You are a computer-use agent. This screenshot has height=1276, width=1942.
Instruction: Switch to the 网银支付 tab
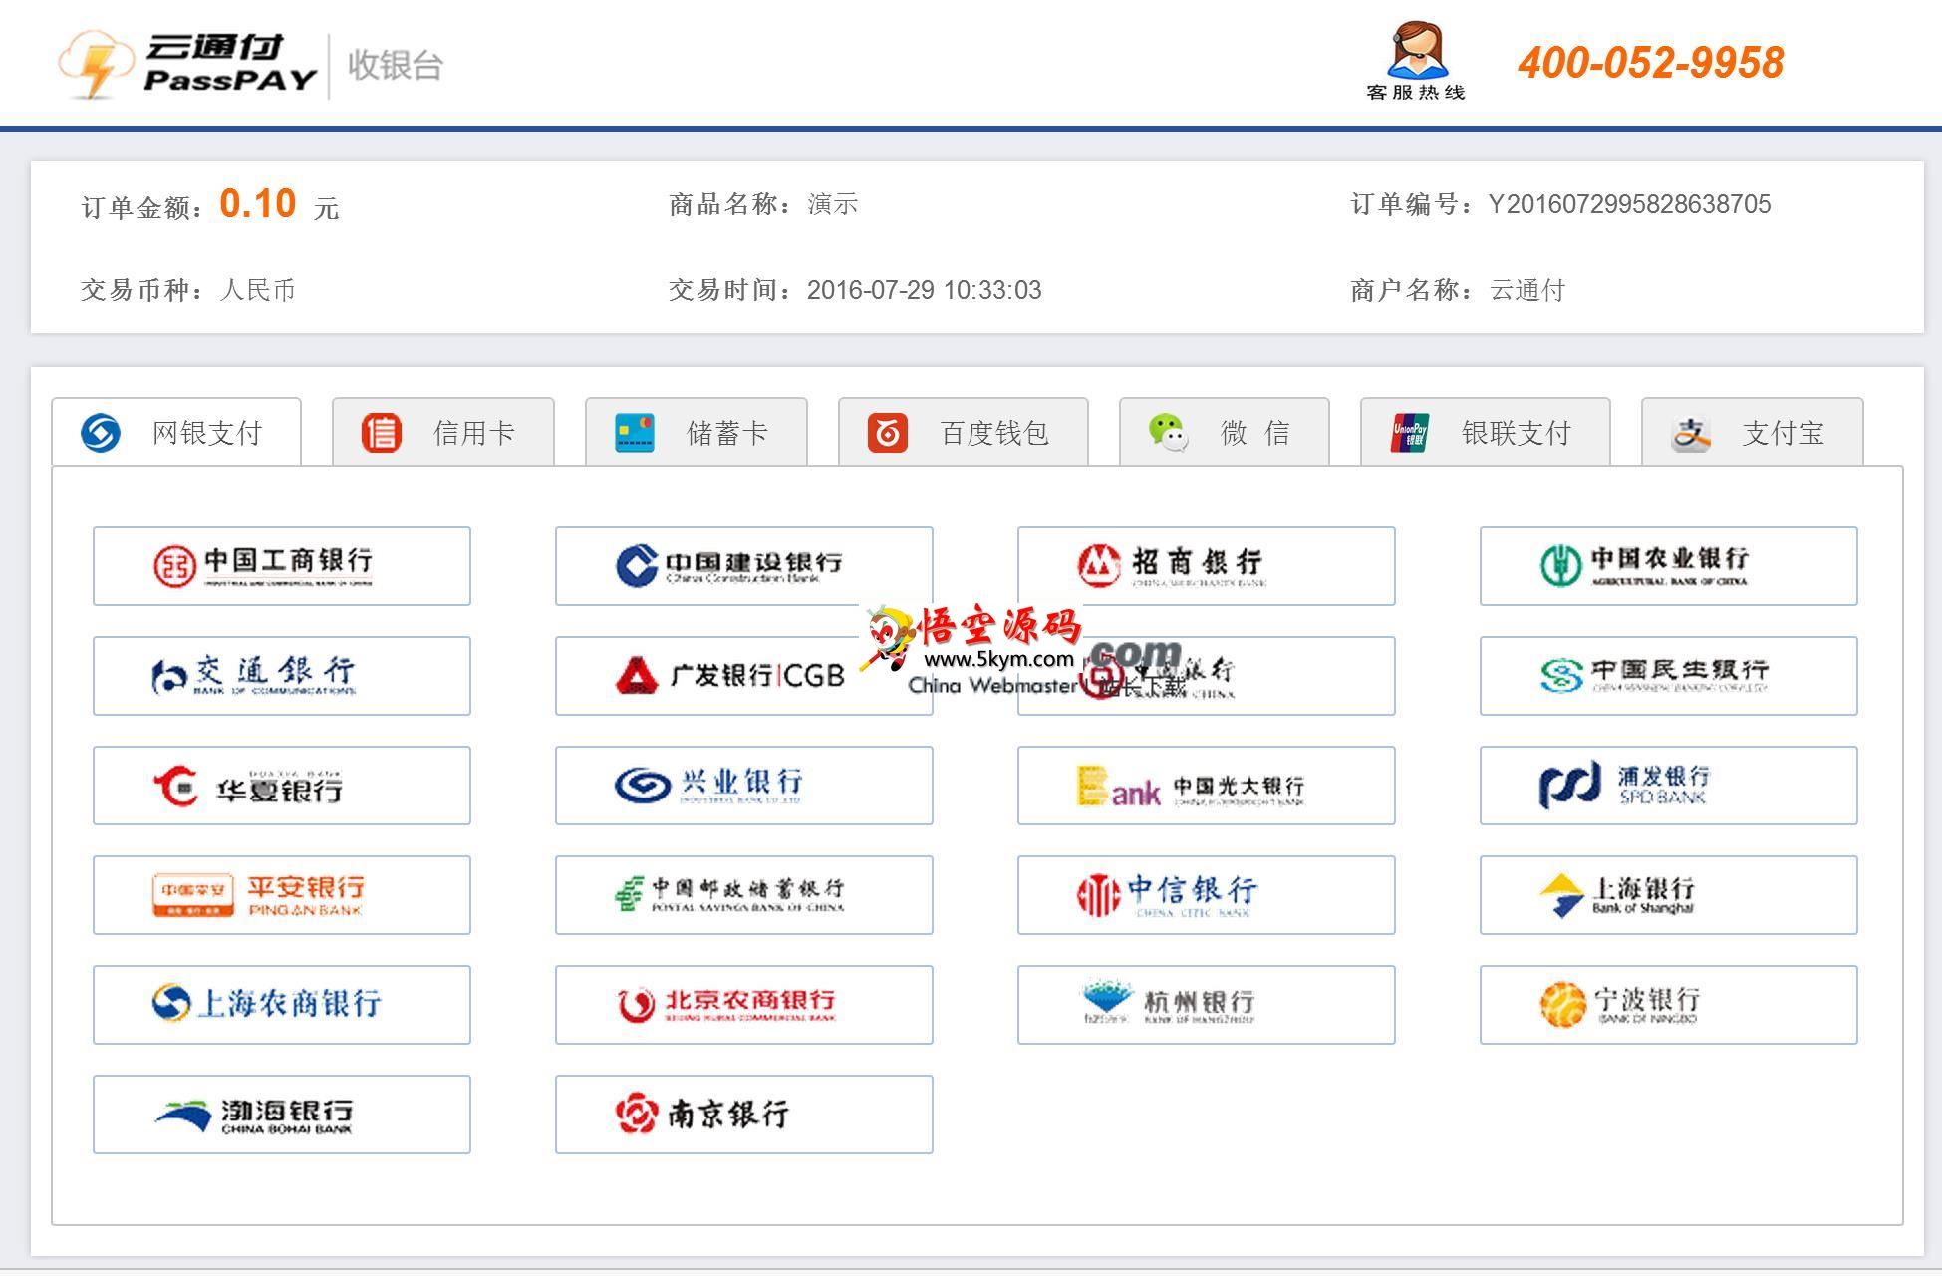coord(176,432)
